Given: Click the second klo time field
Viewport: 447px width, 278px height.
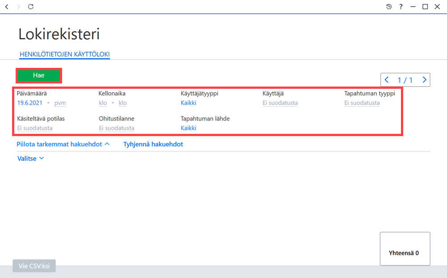Looking at the screenshot, I should coord(123,103).
